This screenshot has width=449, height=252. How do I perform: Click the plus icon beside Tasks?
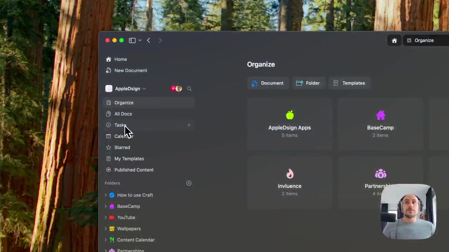pos(189,125)
